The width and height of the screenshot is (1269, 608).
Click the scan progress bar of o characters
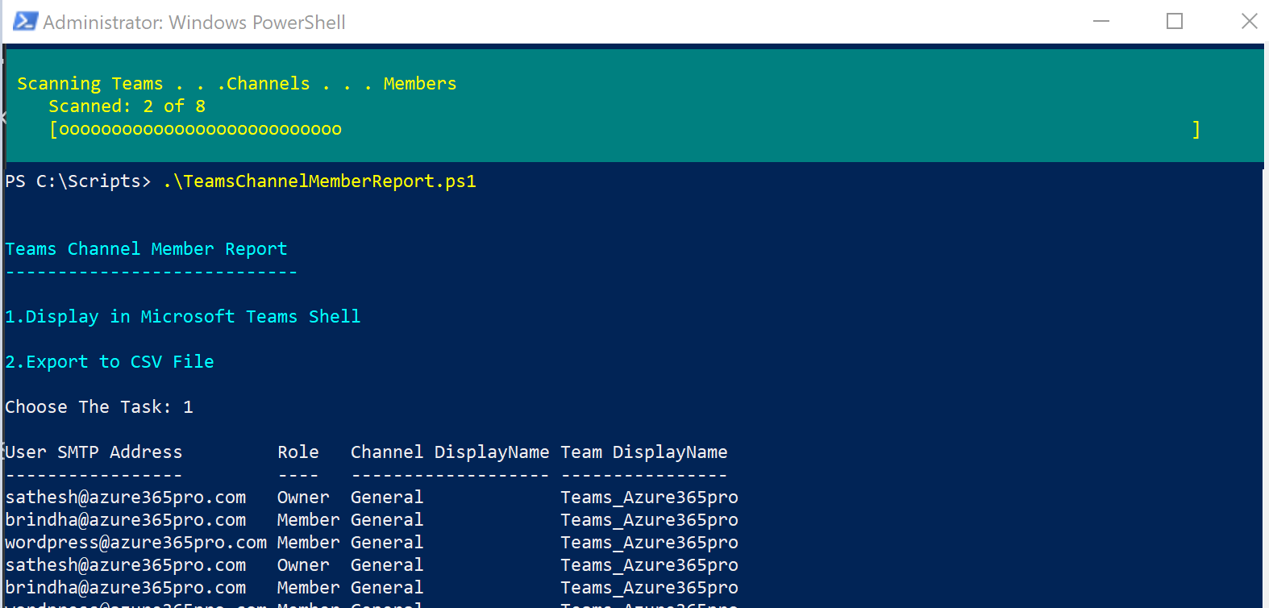[625, 129]
